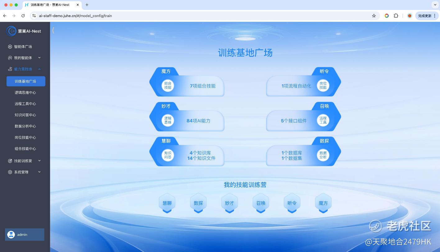Expand the 技能训练营 chevron
The height and width of the screenshot is (252, 440).
pyautogui.click(x=39, y=161)
